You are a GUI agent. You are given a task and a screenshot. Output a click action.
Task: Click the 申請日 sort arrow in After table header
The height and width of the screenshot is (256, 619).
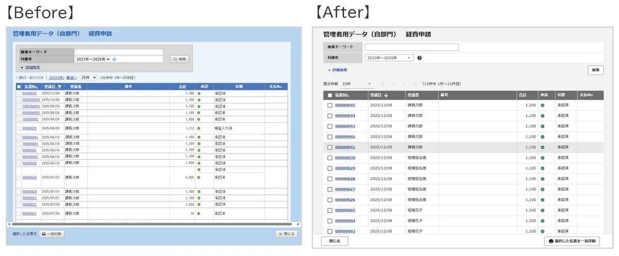(386, 95)
